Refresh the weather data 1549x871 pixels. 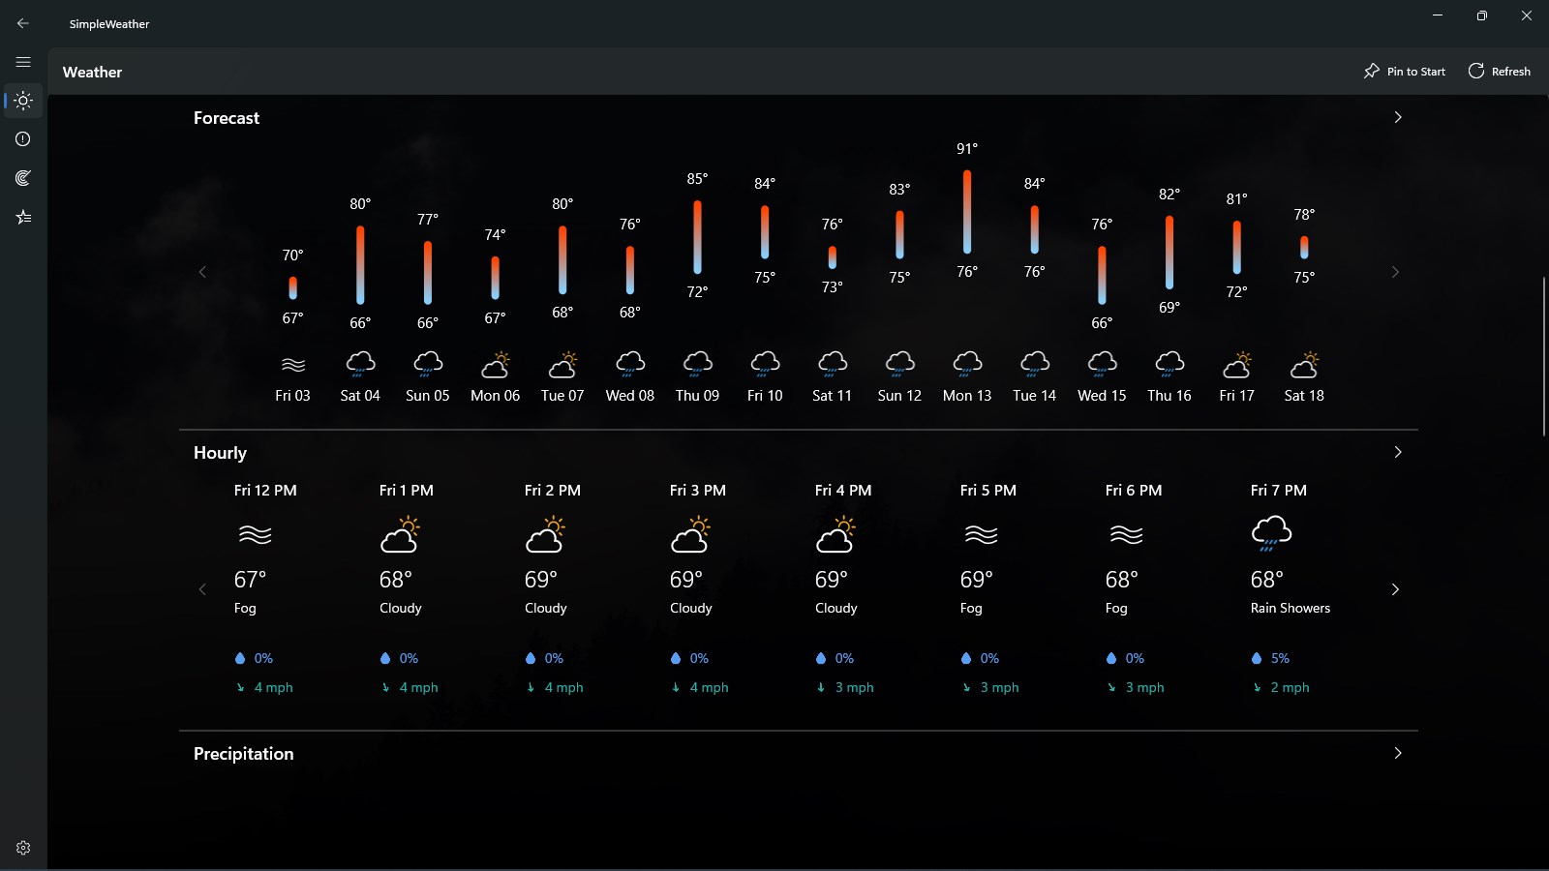(x=1499, y=71)
